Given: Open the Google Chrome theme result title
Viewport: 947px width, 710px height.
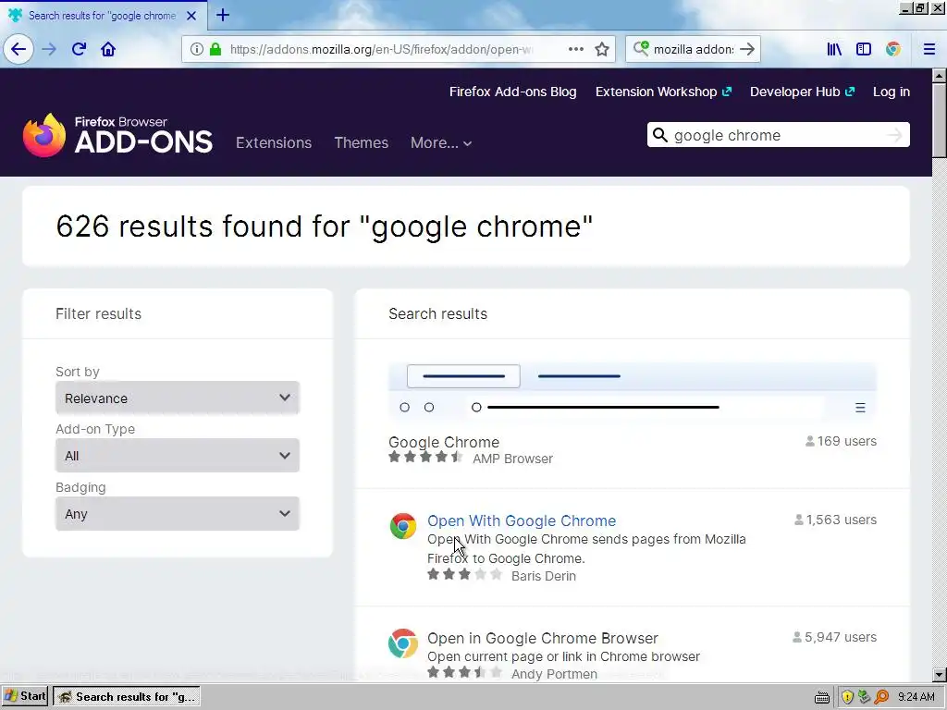Looking at the screenshot, I should (444, 442).
